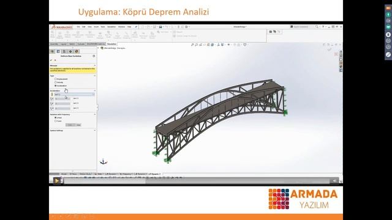Open the Help menu
Image resolution: width=392 pixels, height=220 pixels.
pyautogui.click(x=129, y=27)
